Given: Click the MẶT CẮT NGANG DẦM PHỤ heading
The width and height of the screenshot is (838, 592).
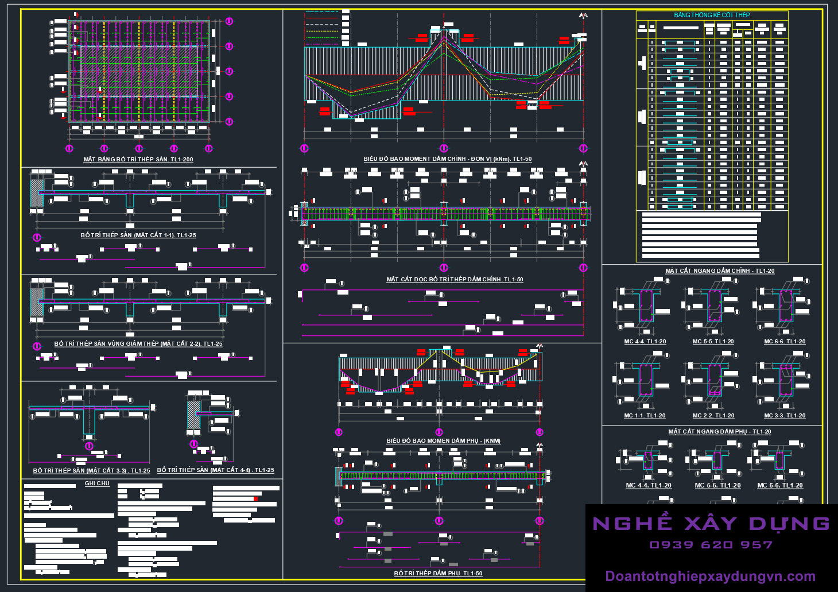Looking at the screenshot, I should click(719, 431).
